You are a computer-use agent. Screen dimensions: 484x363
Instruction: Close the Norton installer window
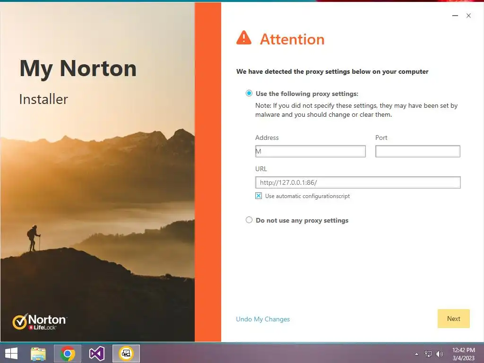click(468, 16)
